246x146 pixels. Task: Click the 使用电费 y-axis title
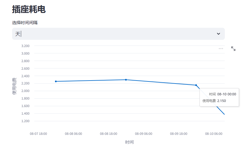click(x=14, y=86)
